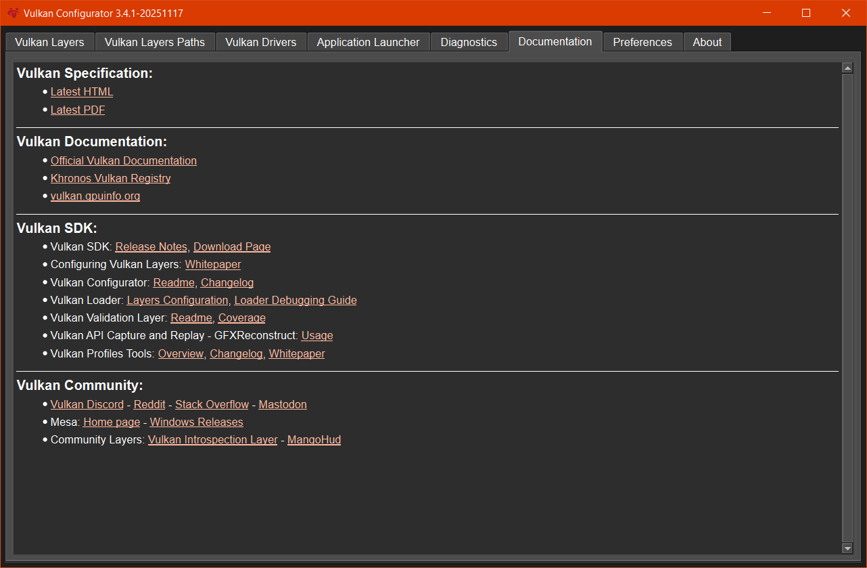Open the Latest PDF specification link

point(78,110)
